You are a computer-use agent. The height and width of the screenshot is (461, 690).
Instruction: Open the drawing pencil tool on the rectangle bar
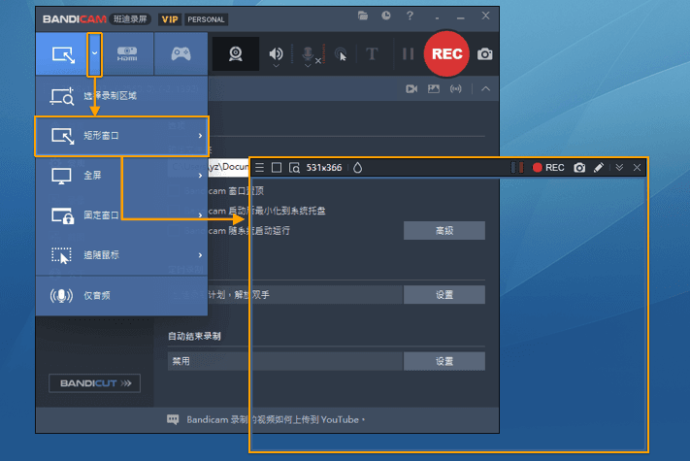click(599, 168)
